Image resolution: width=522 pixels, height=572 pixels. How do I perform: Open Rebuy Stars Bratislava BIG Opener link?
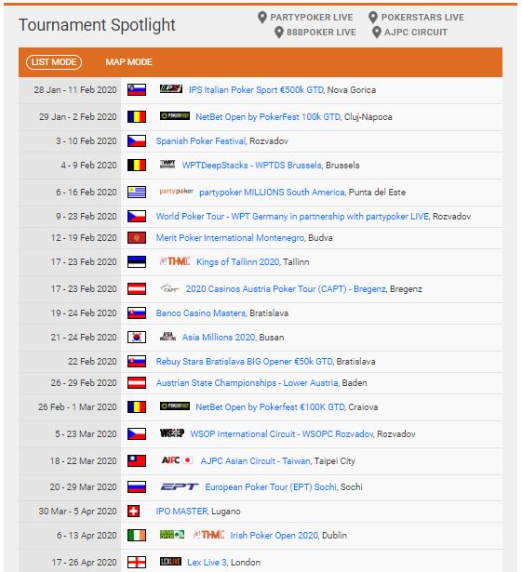point(244,361)
